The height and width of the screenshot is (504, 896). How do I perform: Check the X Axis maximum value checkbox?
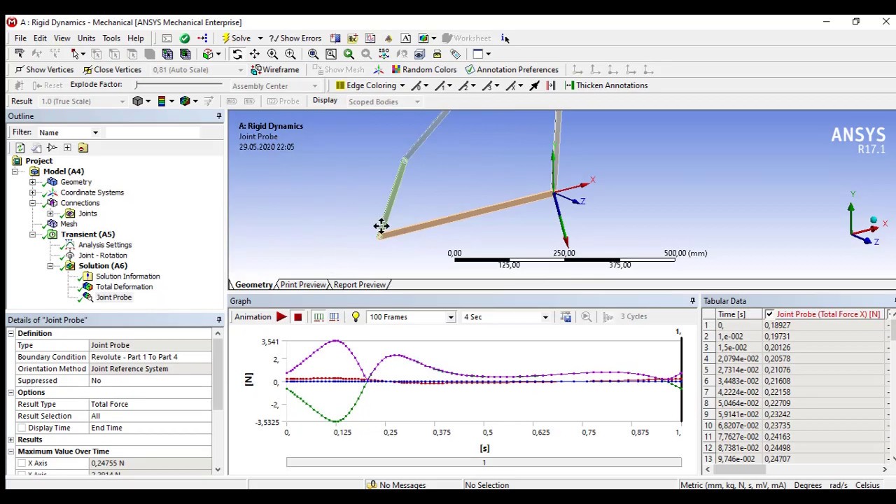(x=22, y=463)
